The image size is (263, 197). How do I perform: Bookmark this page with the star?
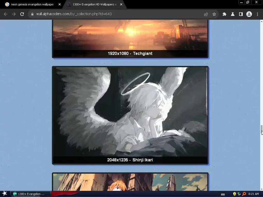214,14
